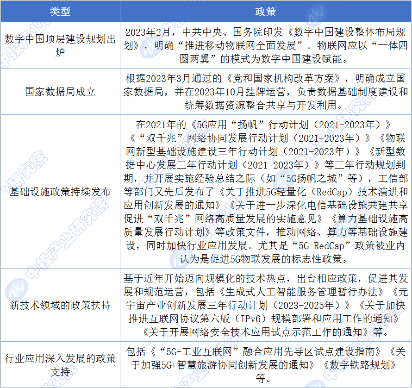This screenshot has width=412, height=388.
Task: Click the 类型 column header
Action: tap(60, 11)
